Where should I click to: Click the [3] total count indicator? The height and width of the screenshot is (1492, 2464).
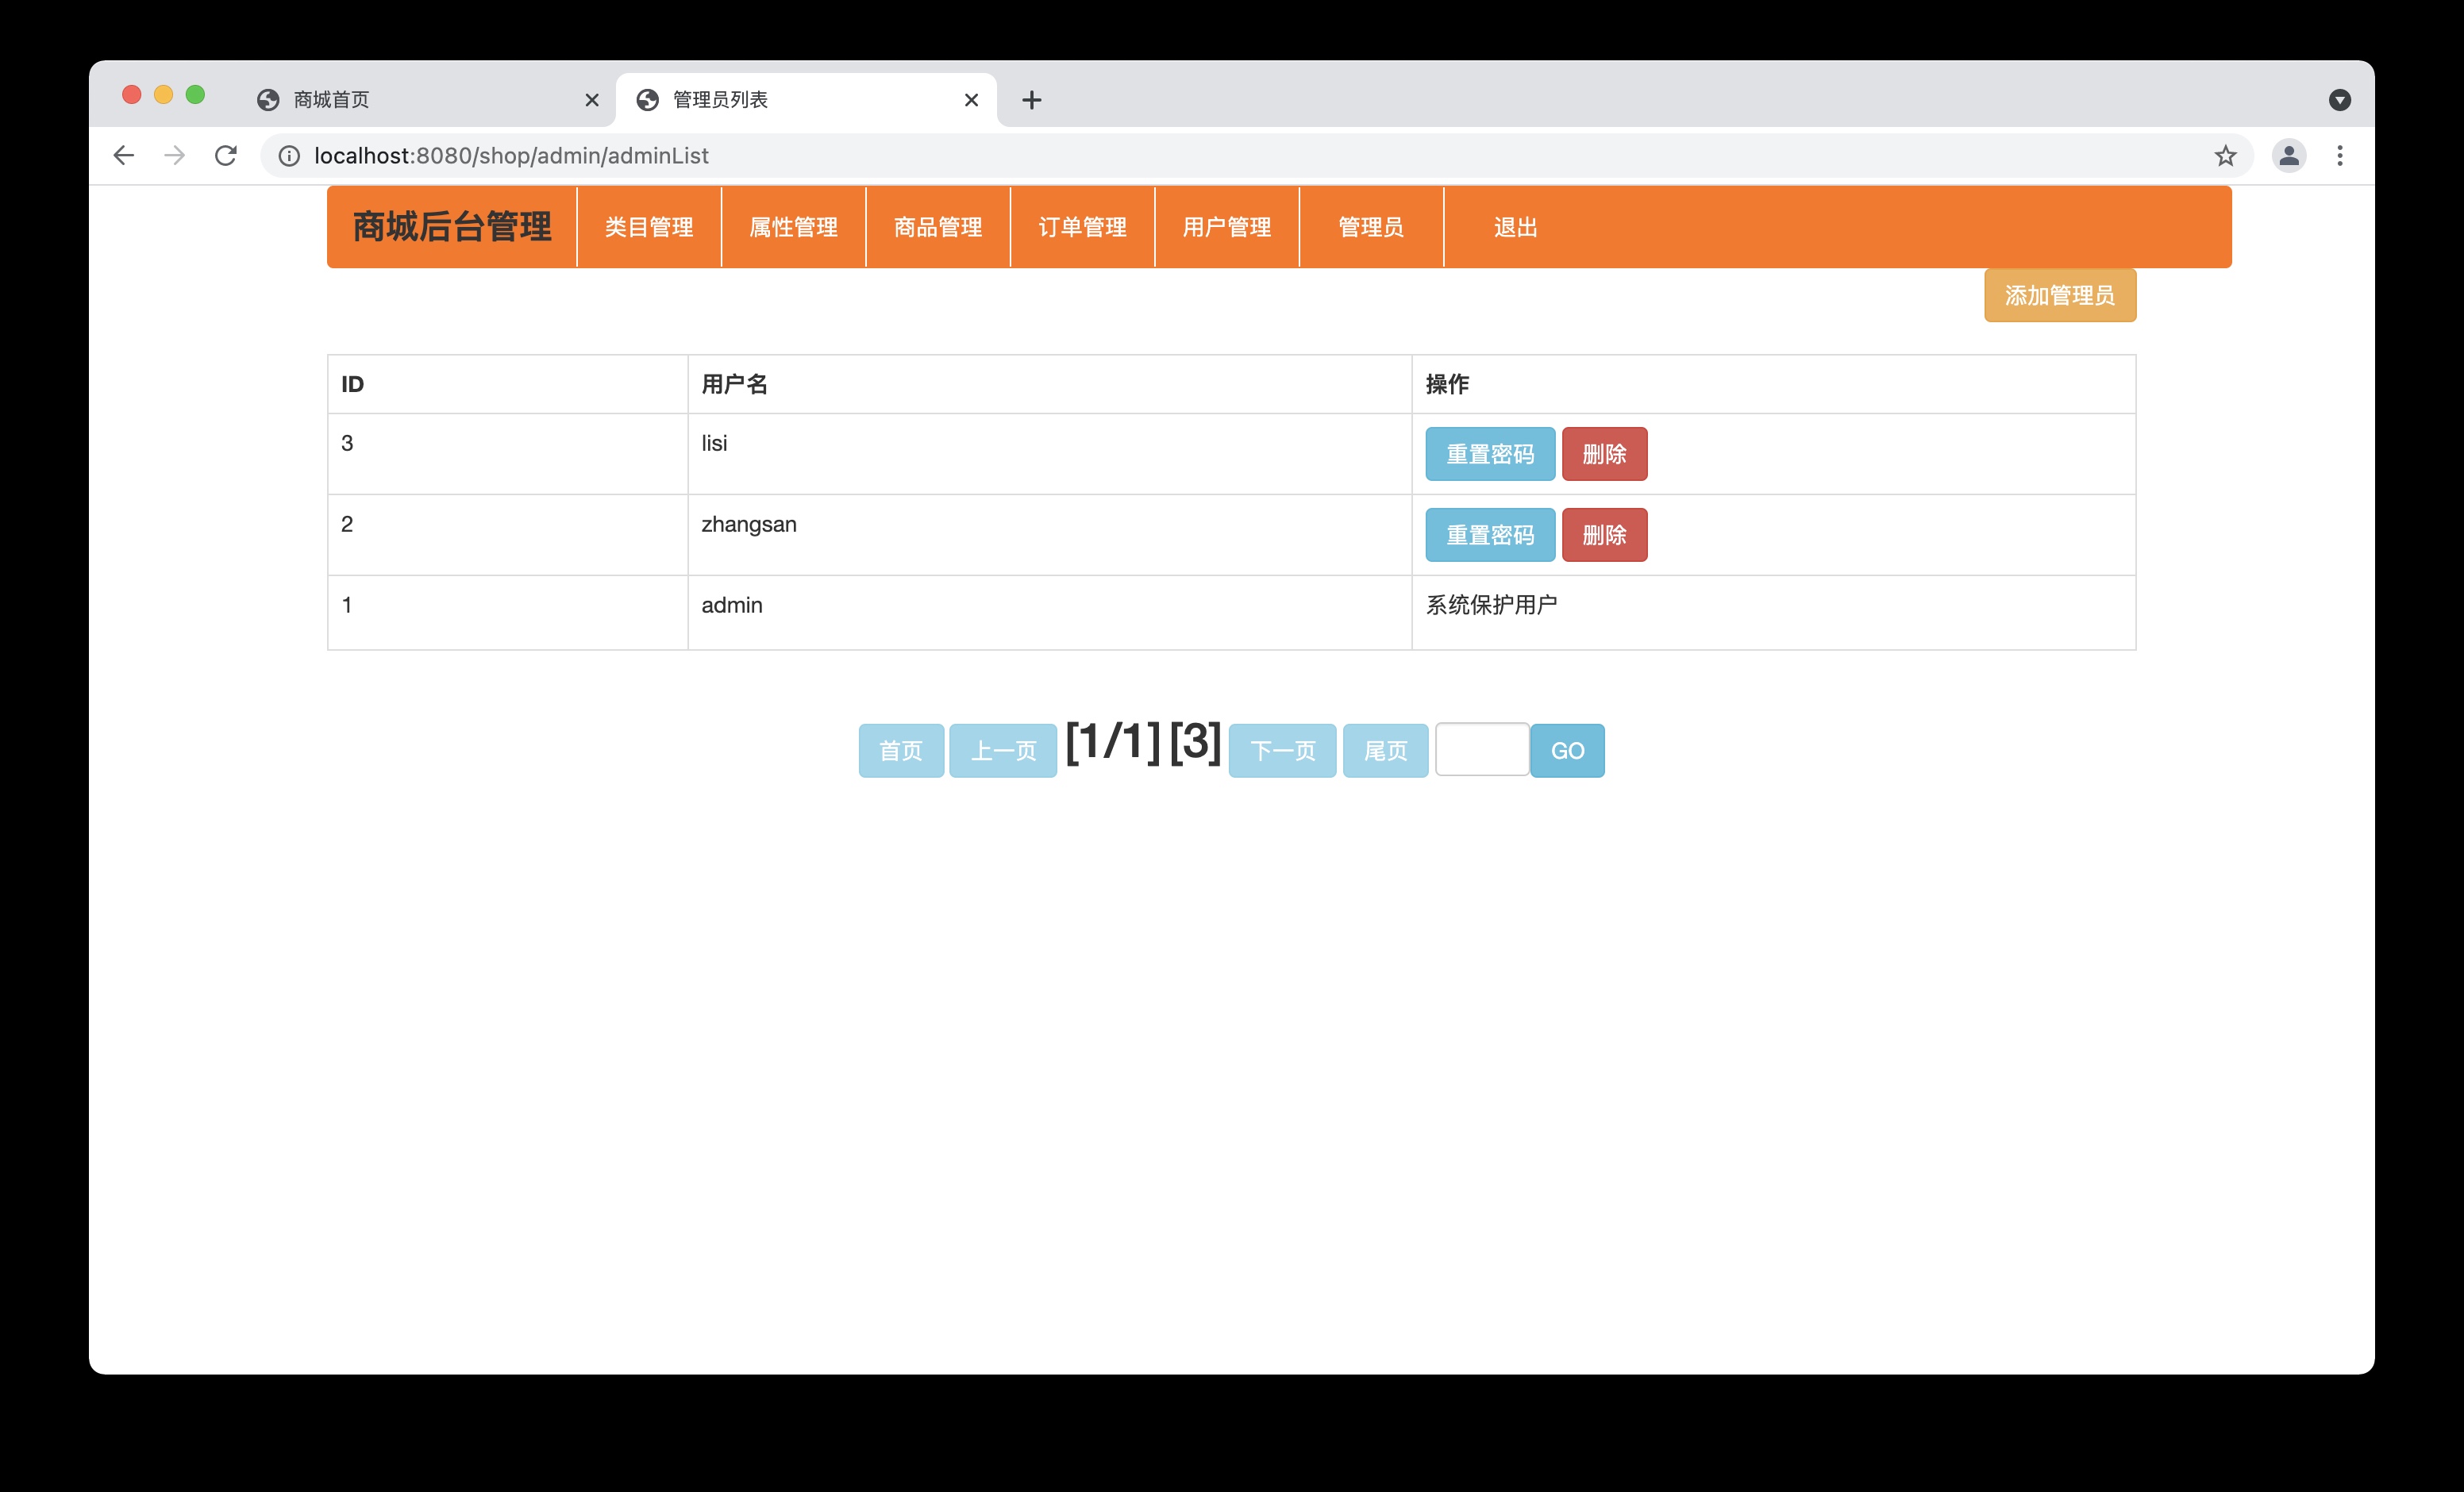pyautogui.click(x=1195, y=742)
